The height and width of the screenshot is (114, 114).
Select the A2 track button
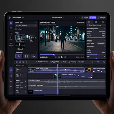point(11,87)
